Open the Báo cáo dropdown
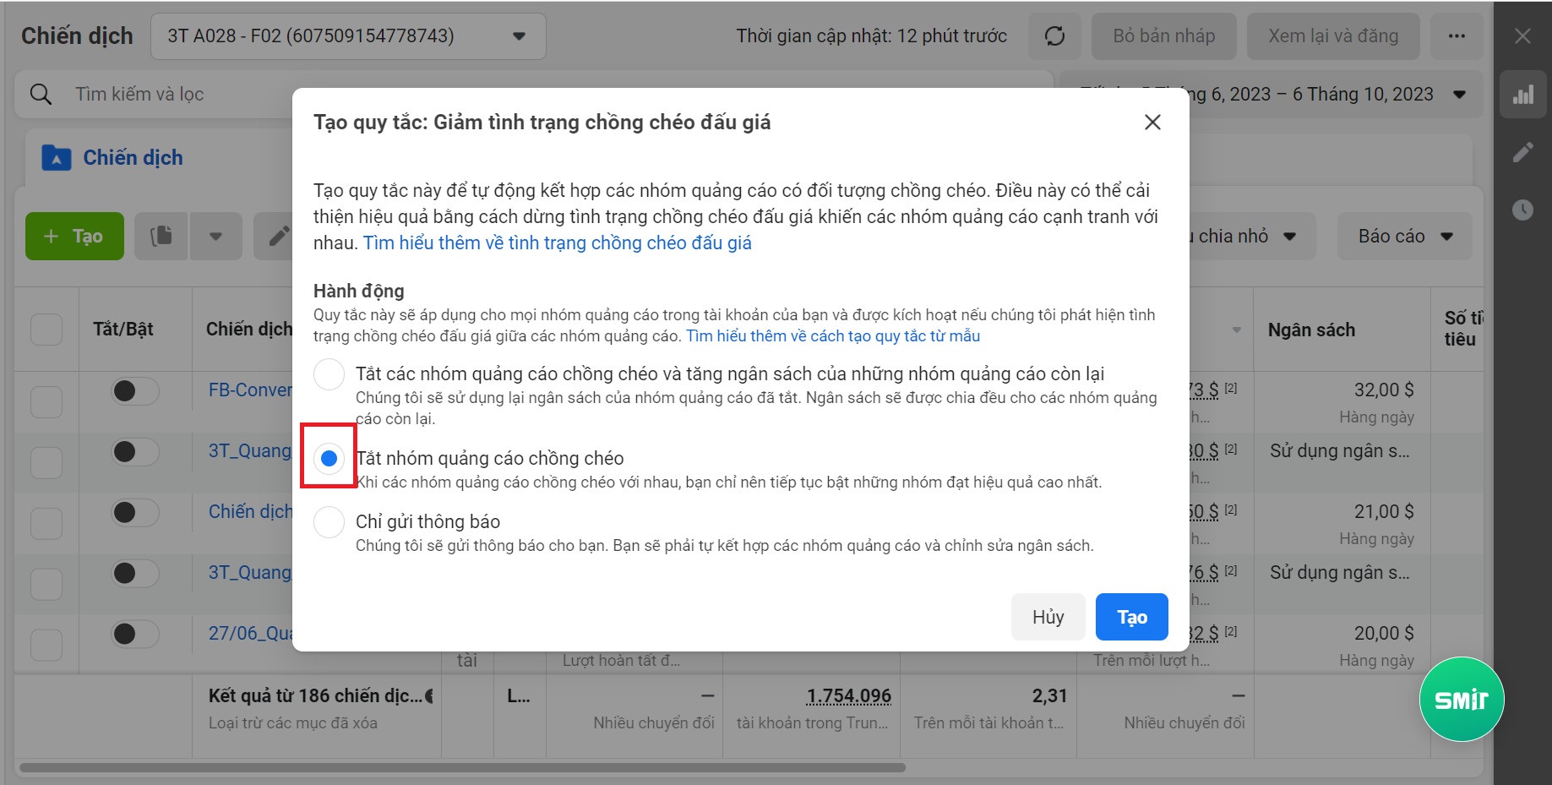 (1405, 236)
